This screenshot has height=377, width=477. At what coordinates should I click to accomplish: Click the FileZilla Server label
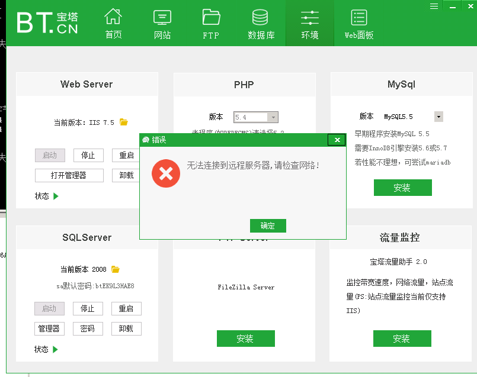pyautogui.click(x=246, y=287)
